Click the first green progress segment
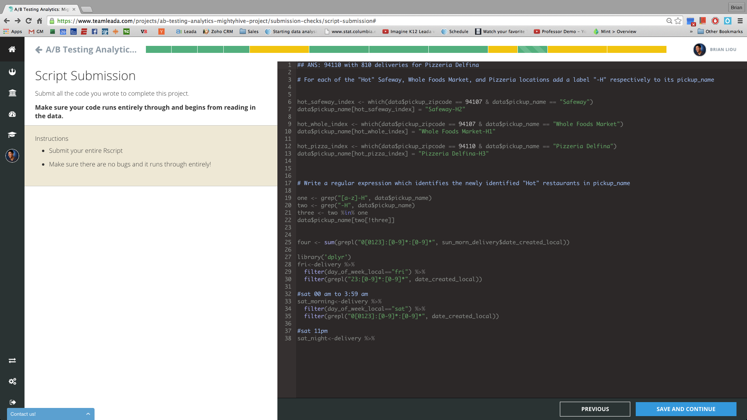The image size is (747, 420). [158, 49]
